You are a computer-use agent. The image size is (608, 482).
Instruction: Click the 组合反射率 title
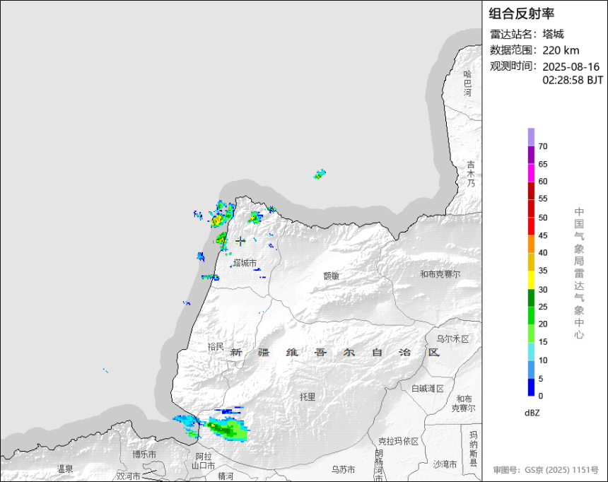tap(521, 13)
